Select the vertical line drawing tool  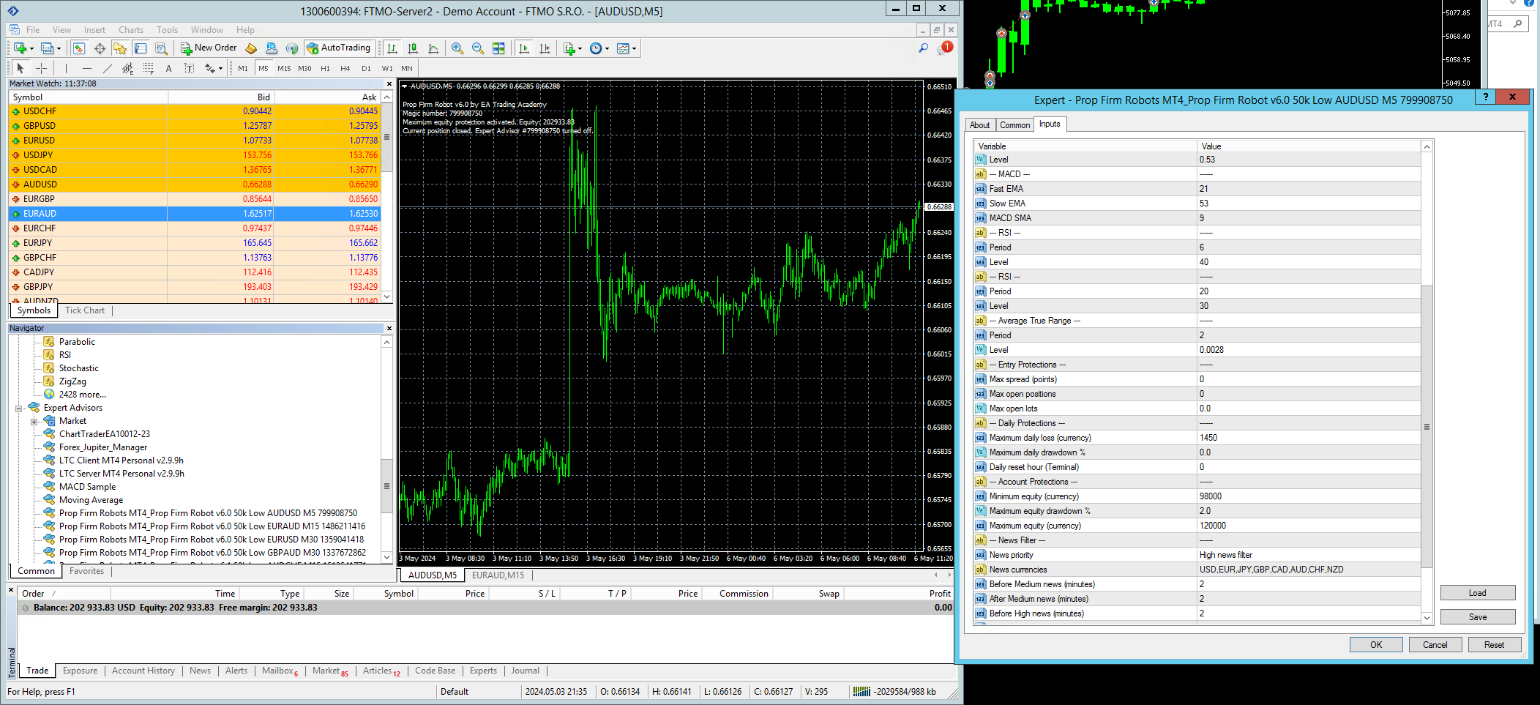click(66, 68)
